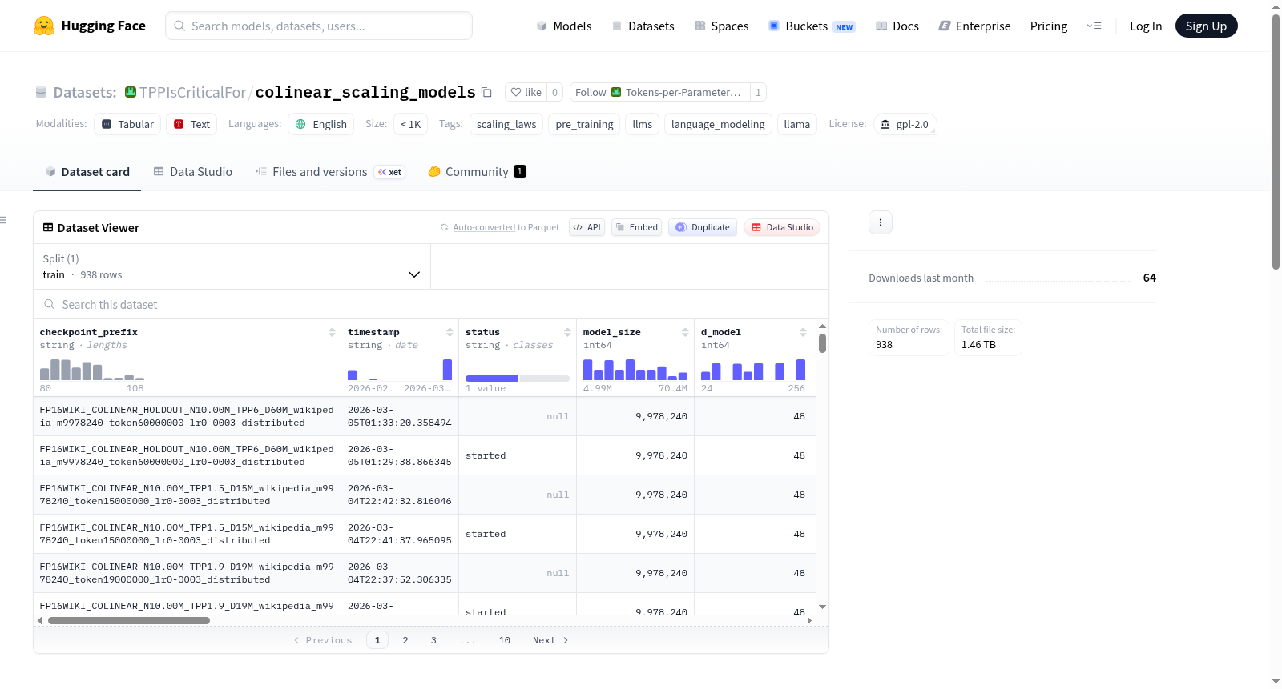Sort the status column
This screenshot has width=1282, height=689.
click(x=567, y=332)
